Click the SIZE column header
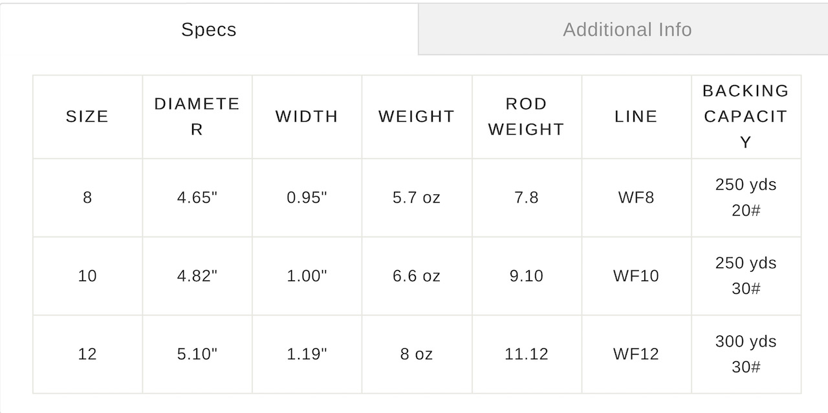 pyautogui.click(x=87, y=117)
